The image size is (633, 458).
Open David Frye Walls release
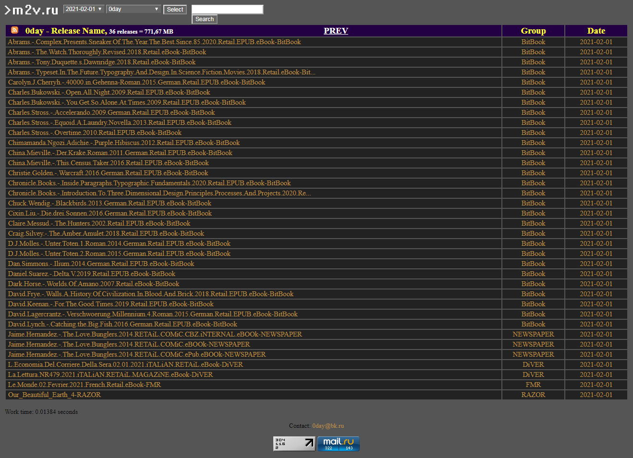[x=151, y=294]
